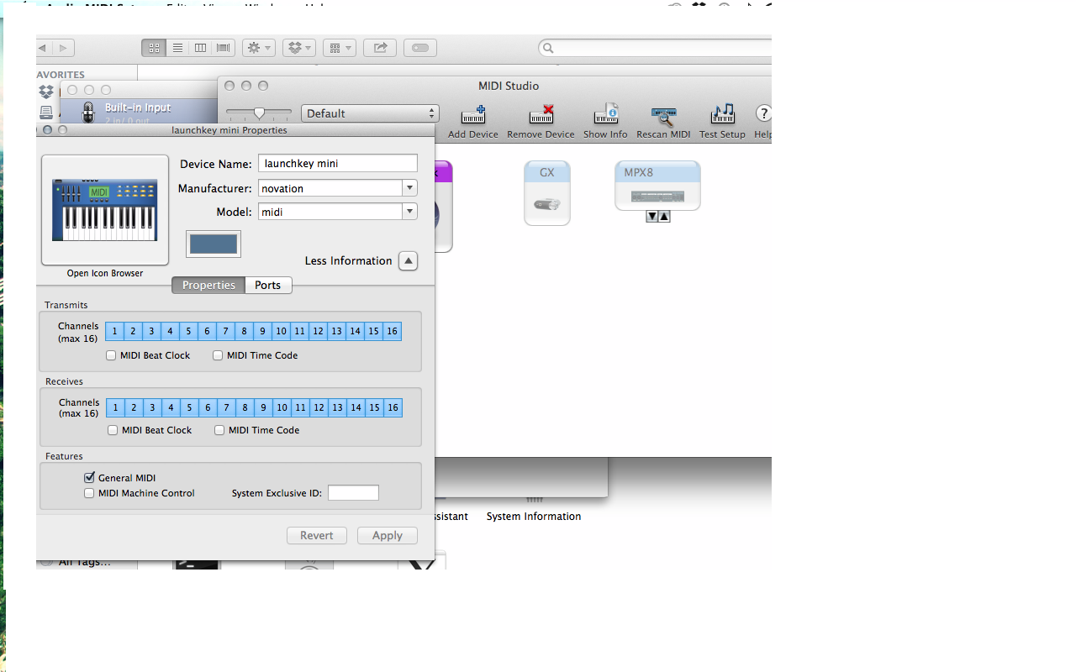Toggle Receives channel 16
Screen dimensions: 1076x672
coord(393,407)
